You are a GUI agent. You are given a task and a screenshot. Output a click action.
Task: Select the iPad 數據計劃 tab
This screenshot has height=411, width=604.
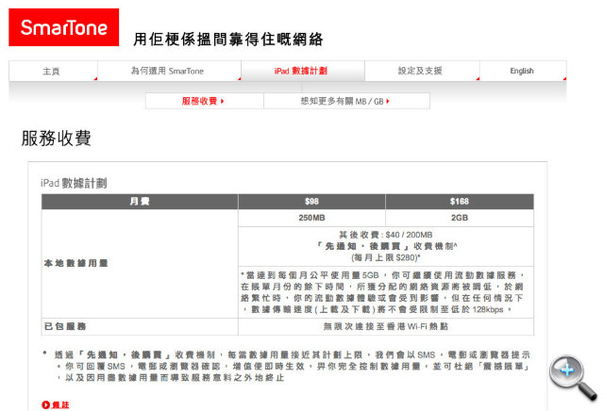pos(303,71)
